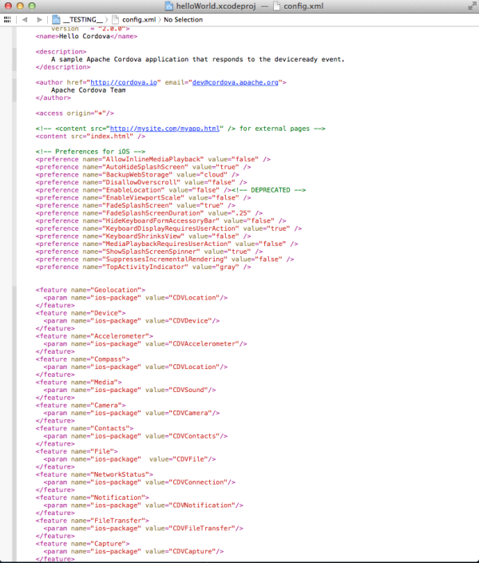Click the Preferences for iOS comment
479x563 pixels.
coord(90,152)
